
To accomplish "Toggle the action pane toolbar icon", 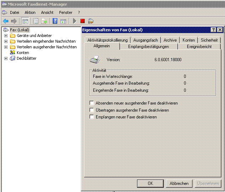I will (63, 21).
